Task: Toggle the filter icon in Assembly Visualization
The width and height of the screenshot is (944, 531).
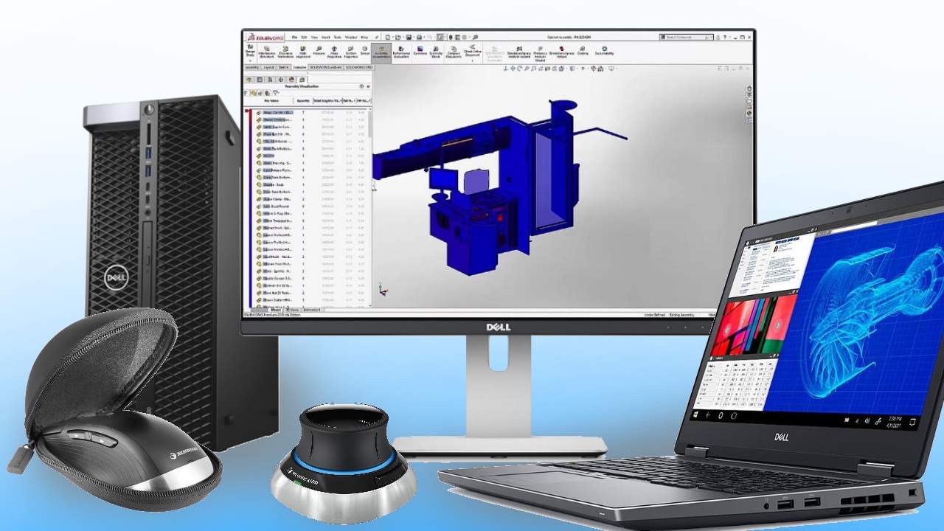Action: pyautogui.click(x=276, y=94)
